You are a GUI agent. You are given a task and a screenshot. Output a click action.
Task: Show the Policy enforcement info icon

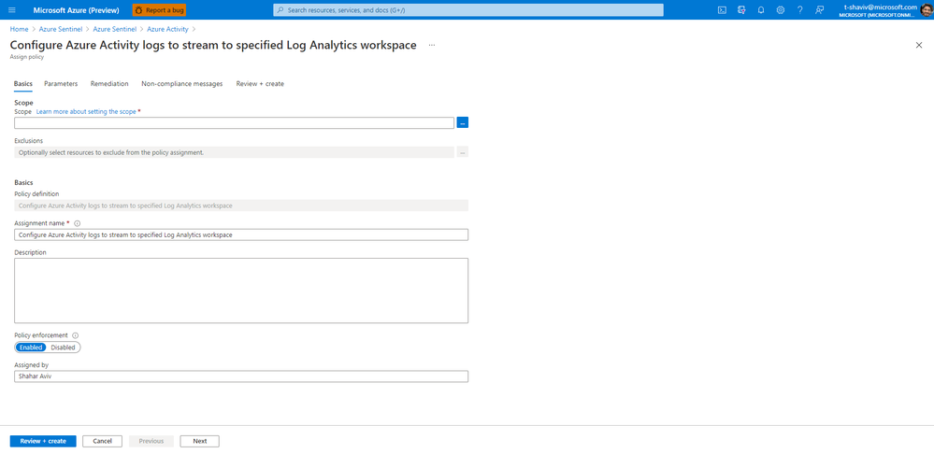point(75,335)
